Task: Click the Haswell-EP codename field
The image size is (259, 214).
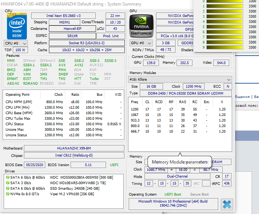Action: [x=72, y=29]
